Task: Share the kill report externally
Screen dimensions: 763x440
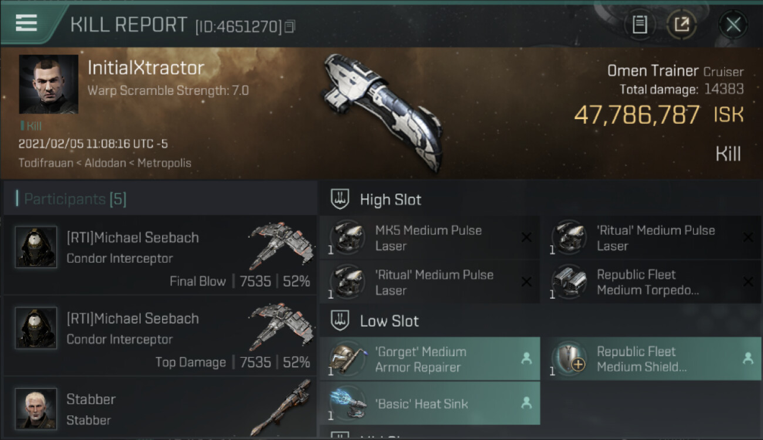Action: click(681, 25)
